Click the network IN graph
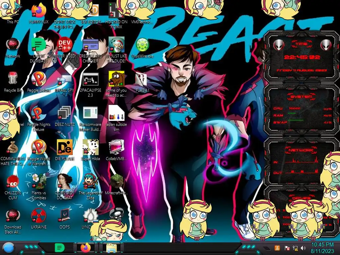This screenshot has height=255, width=340. [302, 160]
